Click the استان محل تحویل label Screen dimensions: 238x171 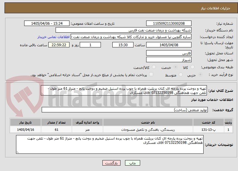point(219,53)
